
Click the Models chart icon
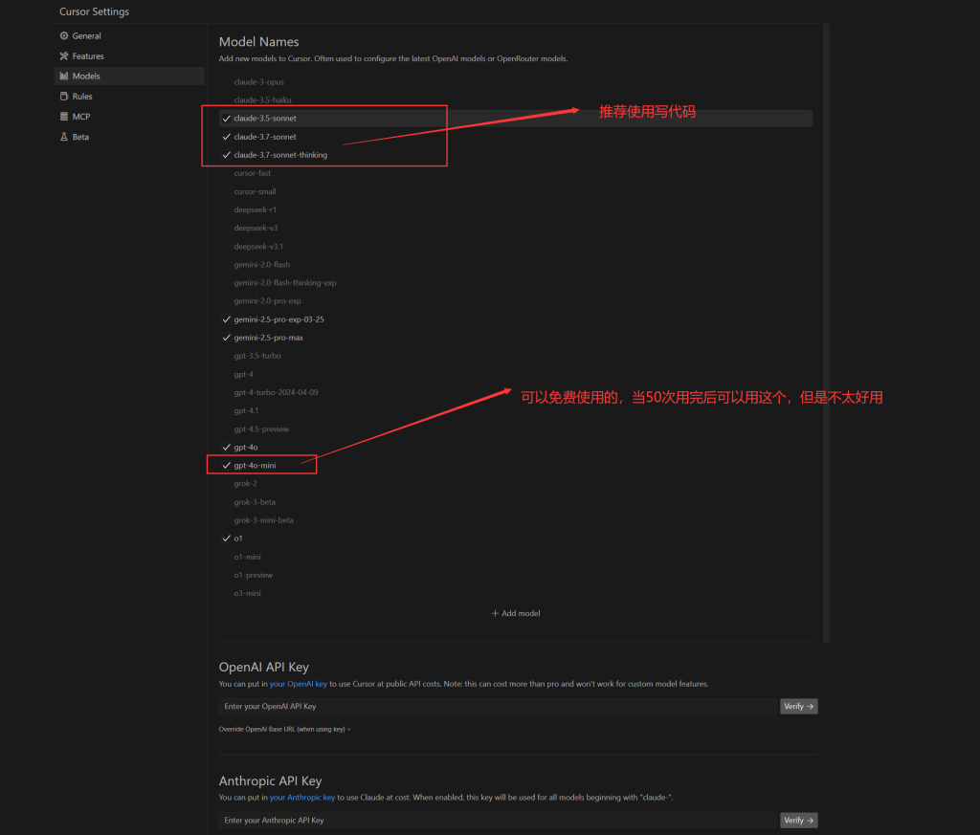point(64,77)
